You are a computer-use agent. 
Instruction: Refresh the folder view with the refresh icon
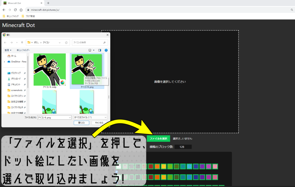(66, 43)
